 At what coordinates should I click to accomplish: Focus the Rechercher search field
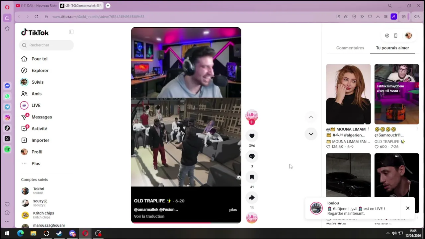coord(46,45)
